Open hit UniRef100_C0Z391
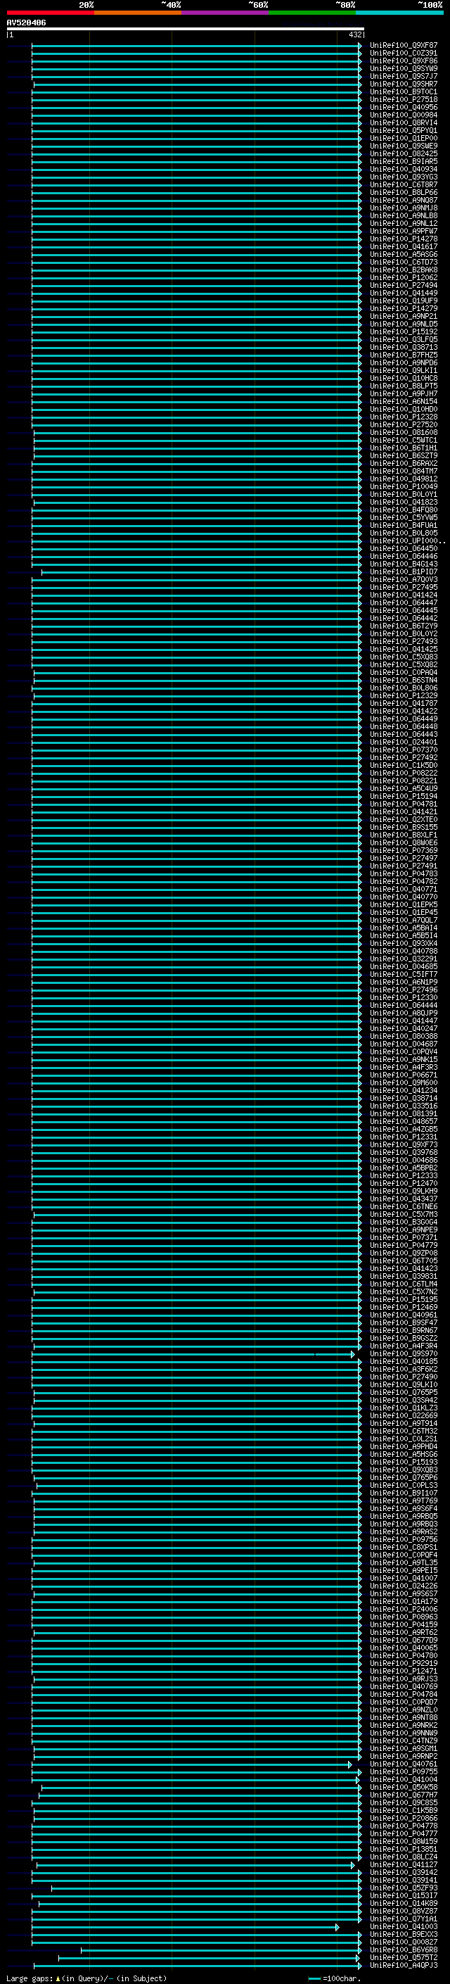Viewport: 450px width, 1984px height. coord(404,53)
